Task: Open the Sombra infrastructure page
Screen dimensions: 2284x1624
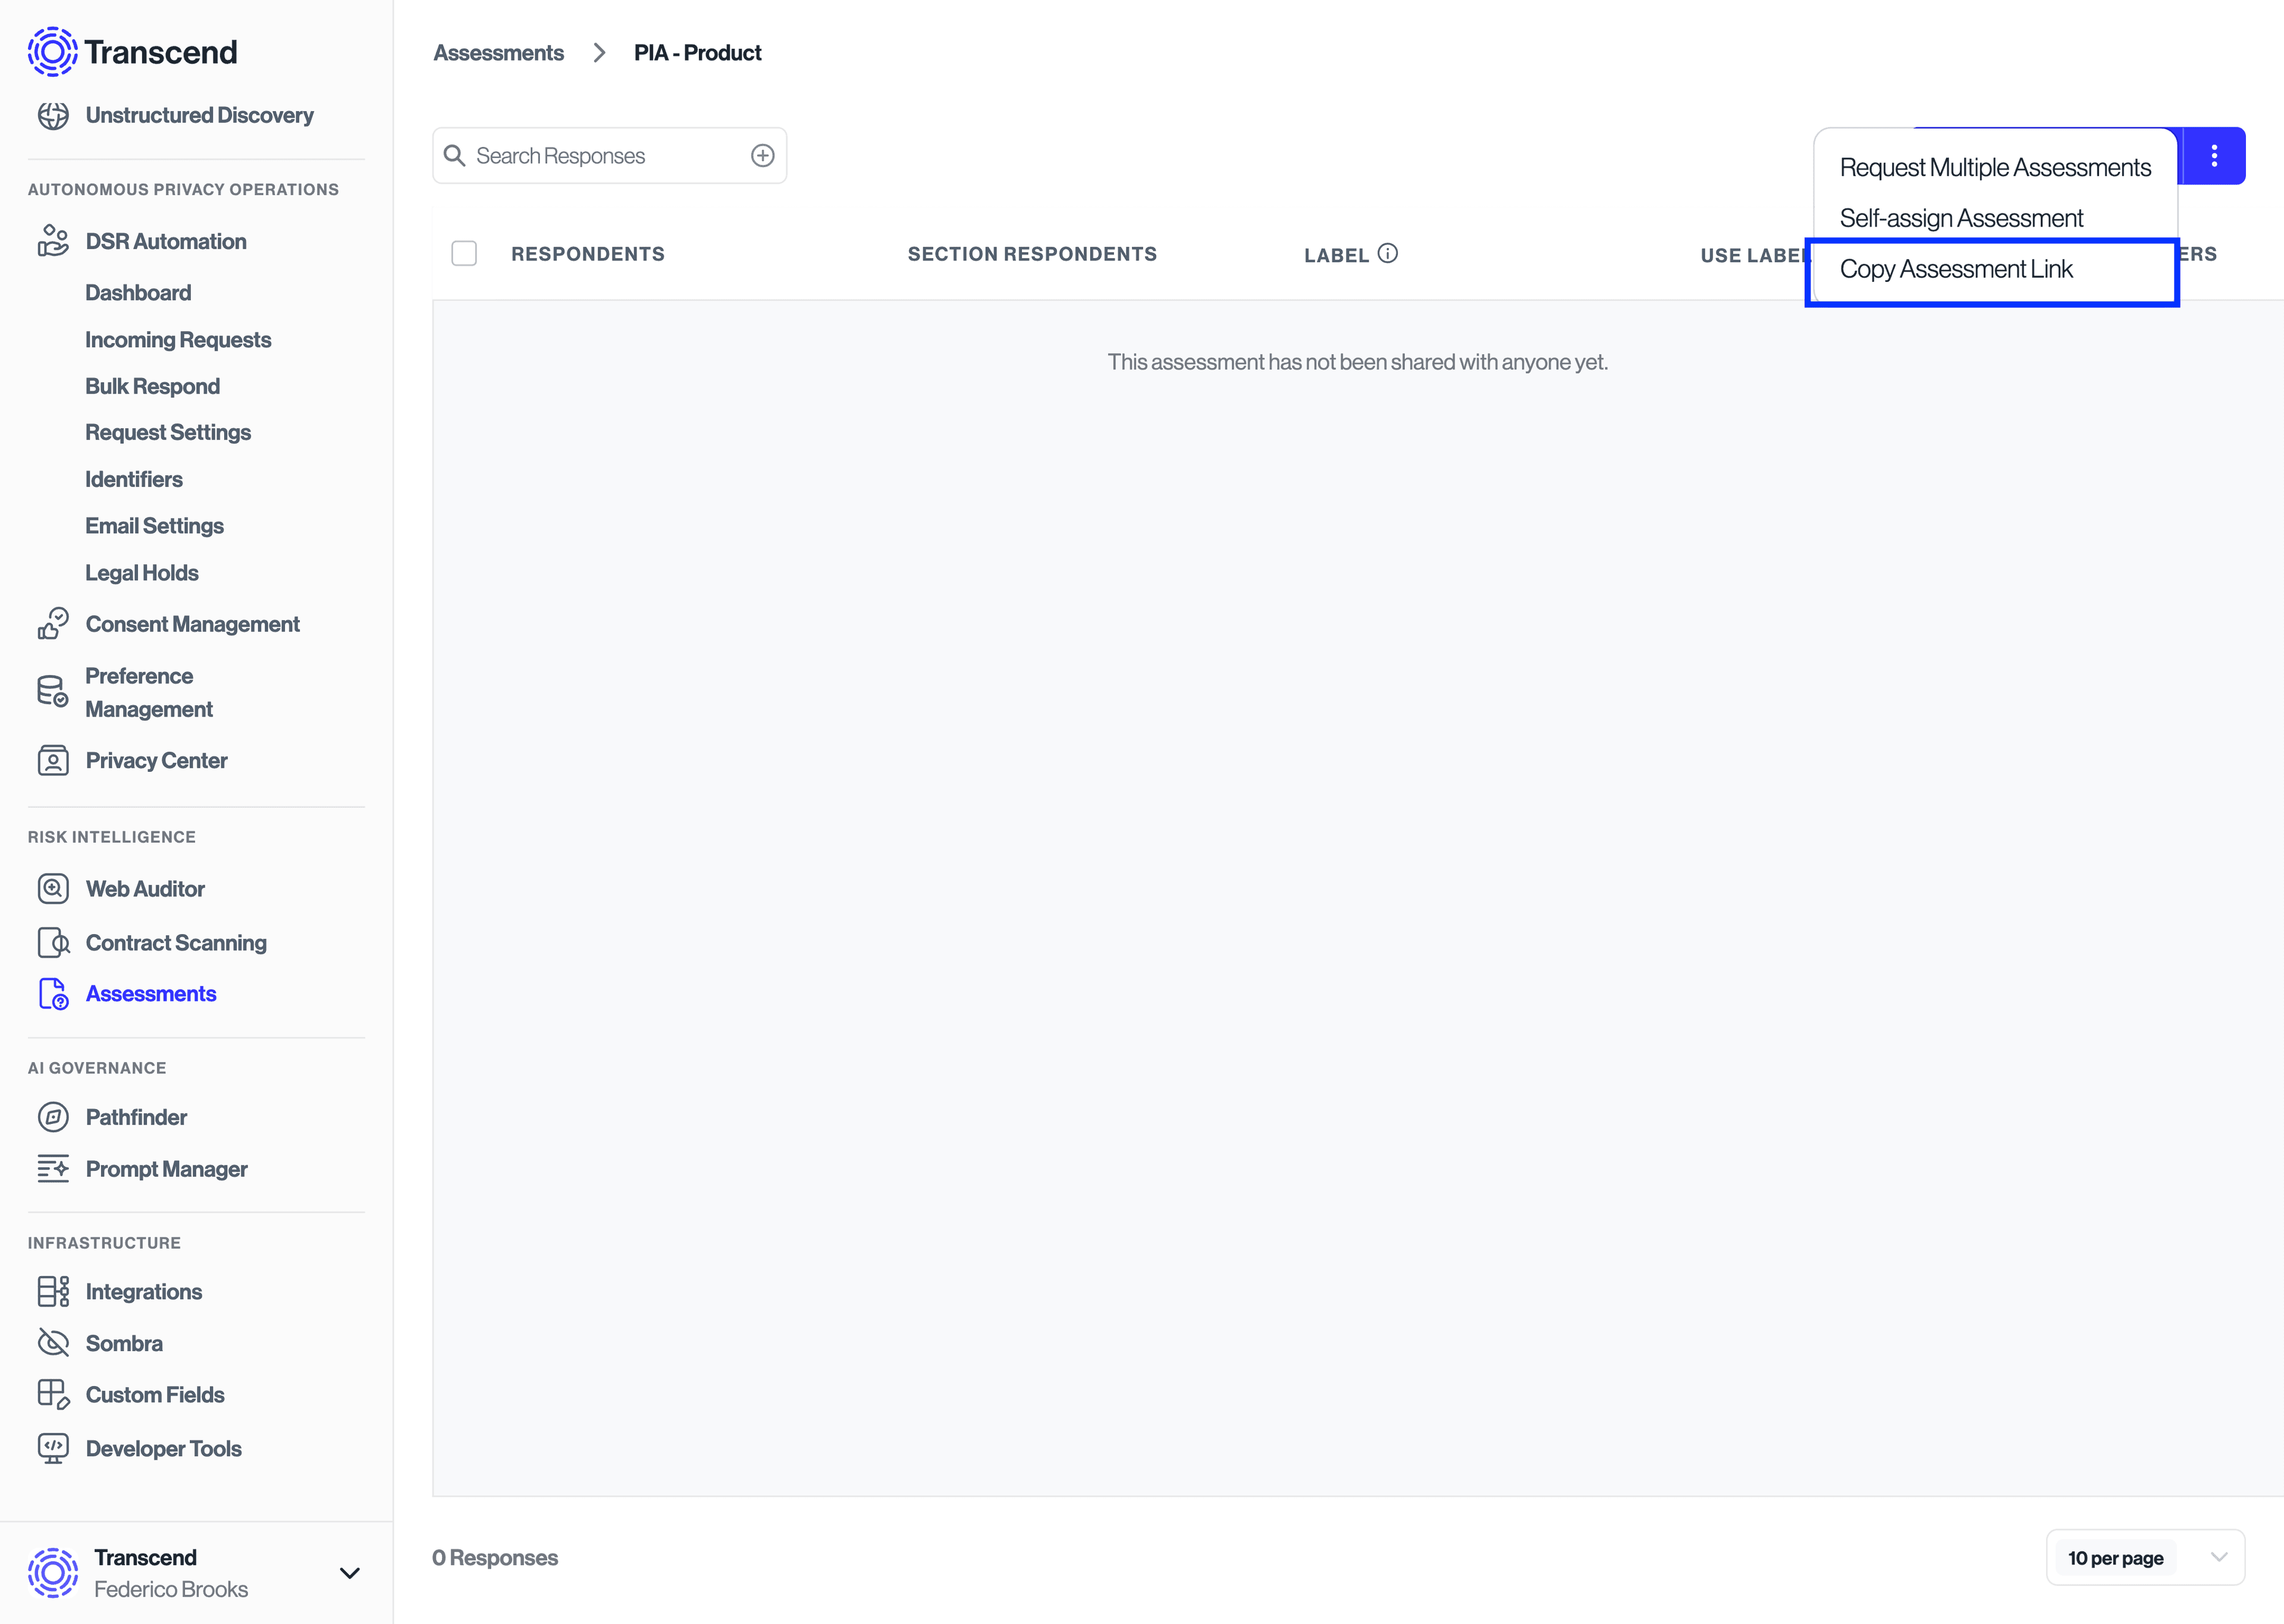Action: coord(123,1343)
